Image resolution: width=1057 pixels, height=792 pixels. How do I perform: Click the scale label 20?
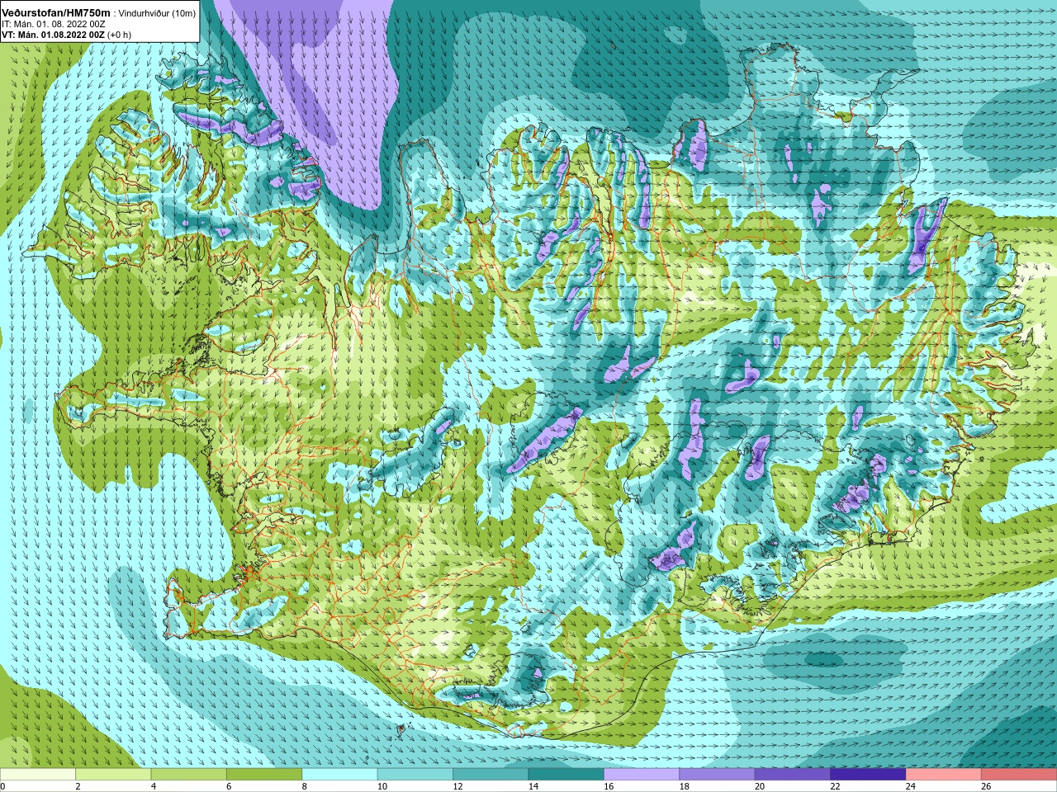(761, 786)
